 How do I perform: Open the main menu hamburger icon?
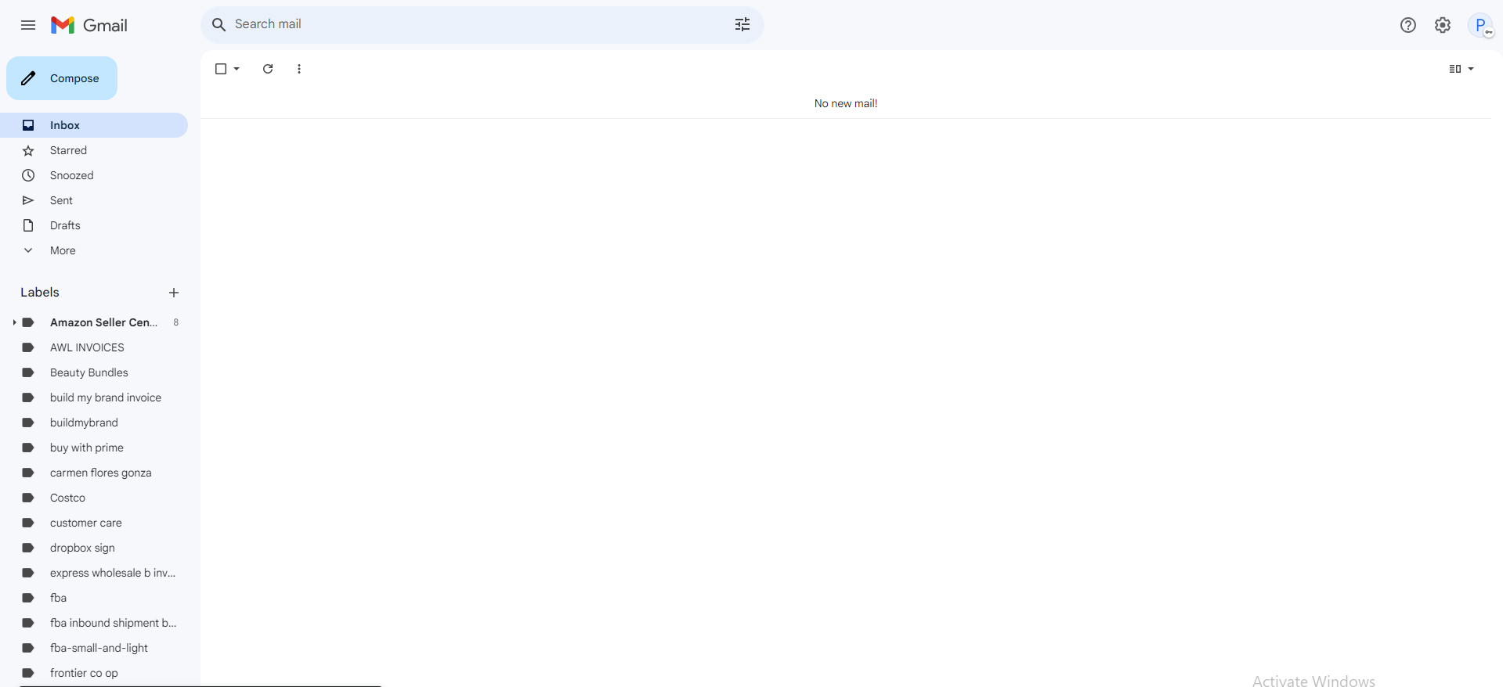[28, 25]
